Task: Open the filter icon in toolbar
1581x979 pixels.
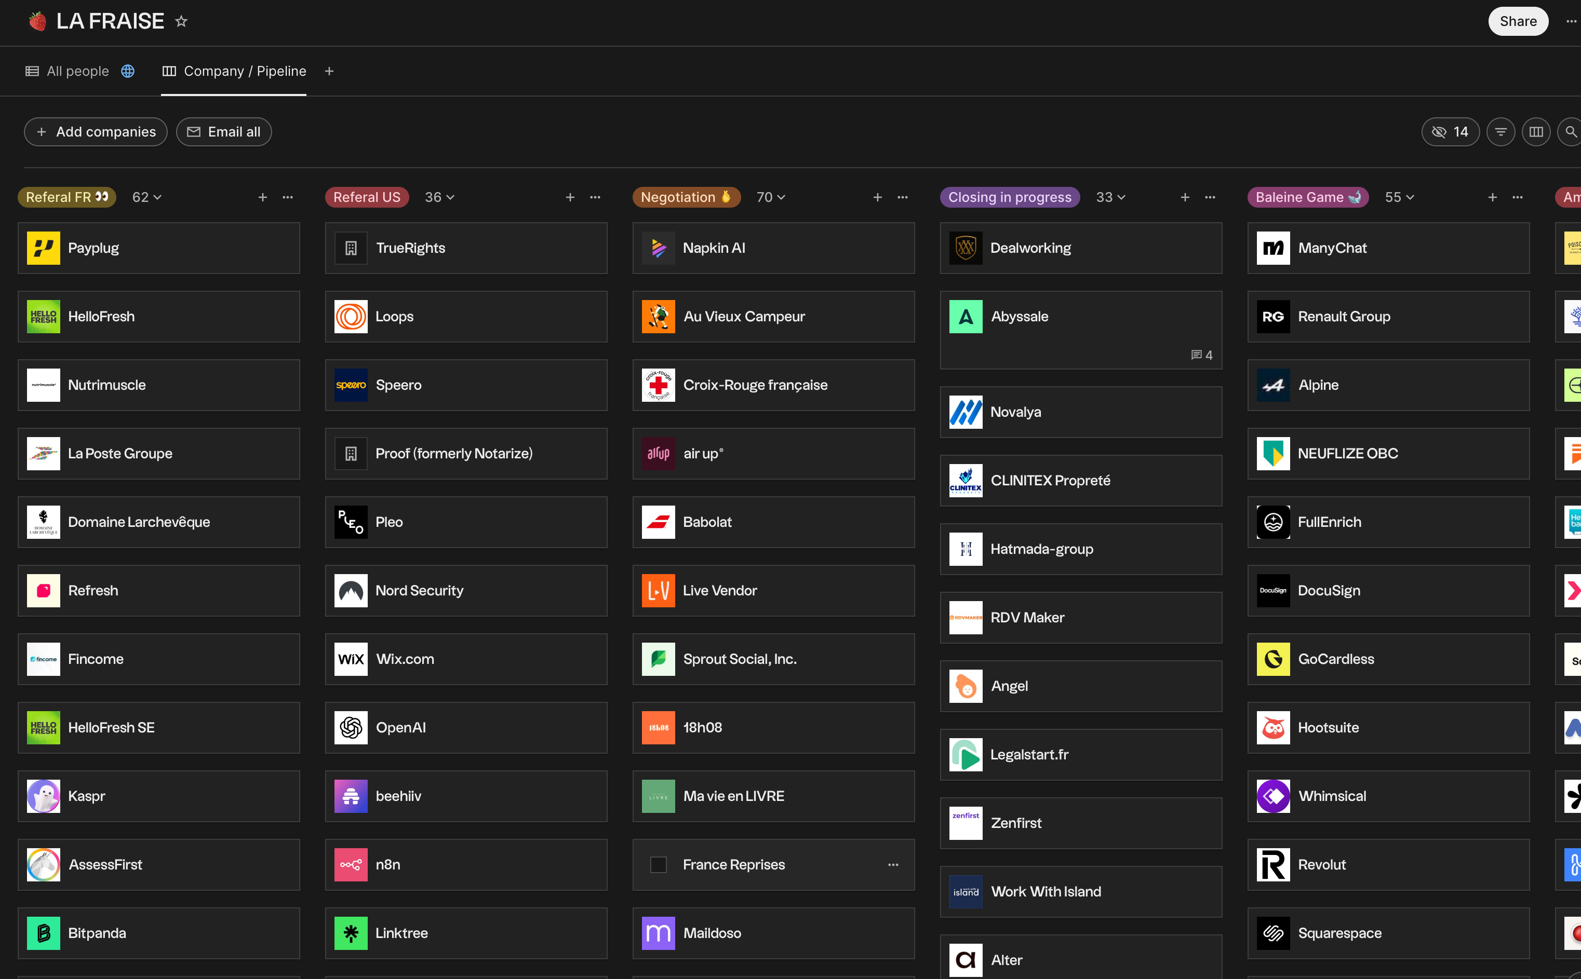Action: click(1500, 132)
